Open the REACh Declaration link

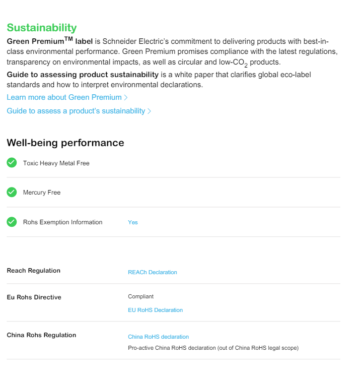click(x=153, y=272)
